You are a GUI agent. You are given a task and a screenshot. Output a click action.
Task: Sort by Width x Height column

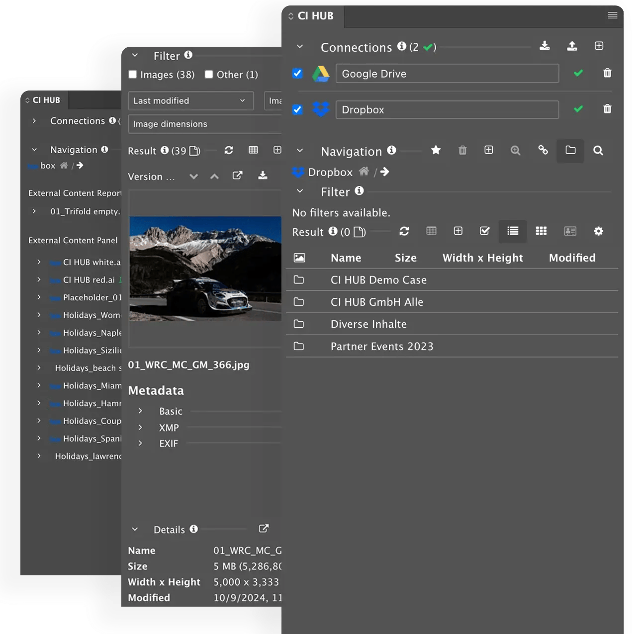coord(483,258)
